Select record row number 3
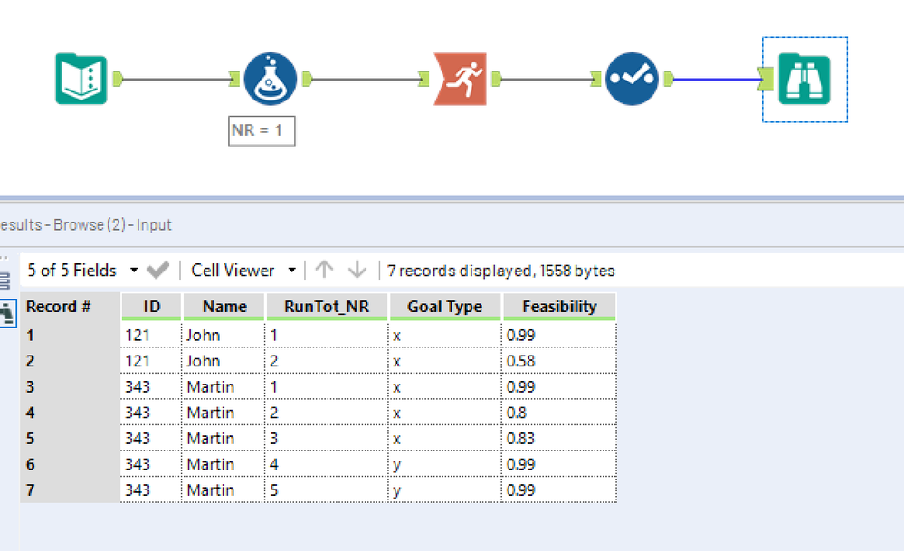The image size is (904, 551). (x=71, y=386)
